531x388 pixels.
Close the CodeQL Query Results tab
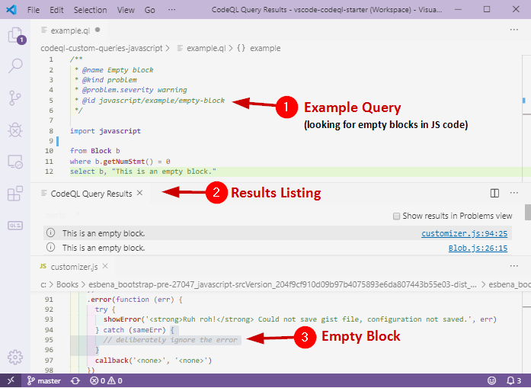[140, 193]
